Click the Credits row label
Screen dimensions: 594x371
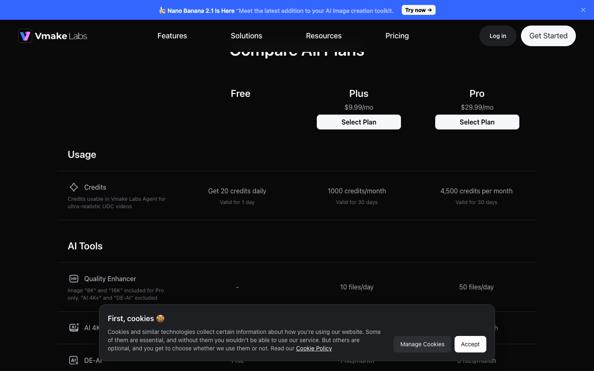95,187
